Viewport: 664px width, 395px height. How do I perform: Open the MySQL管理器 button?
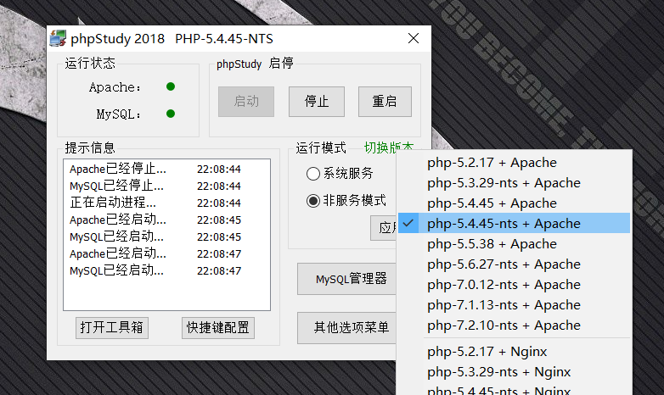[x=346, y=279]
